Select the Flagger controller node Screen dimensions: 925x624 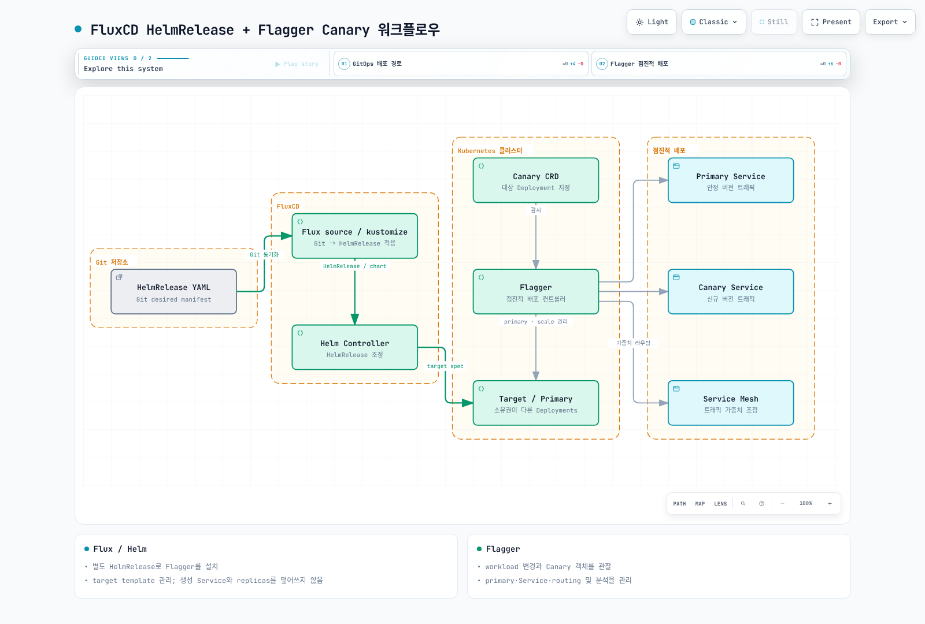coord(535,292)
